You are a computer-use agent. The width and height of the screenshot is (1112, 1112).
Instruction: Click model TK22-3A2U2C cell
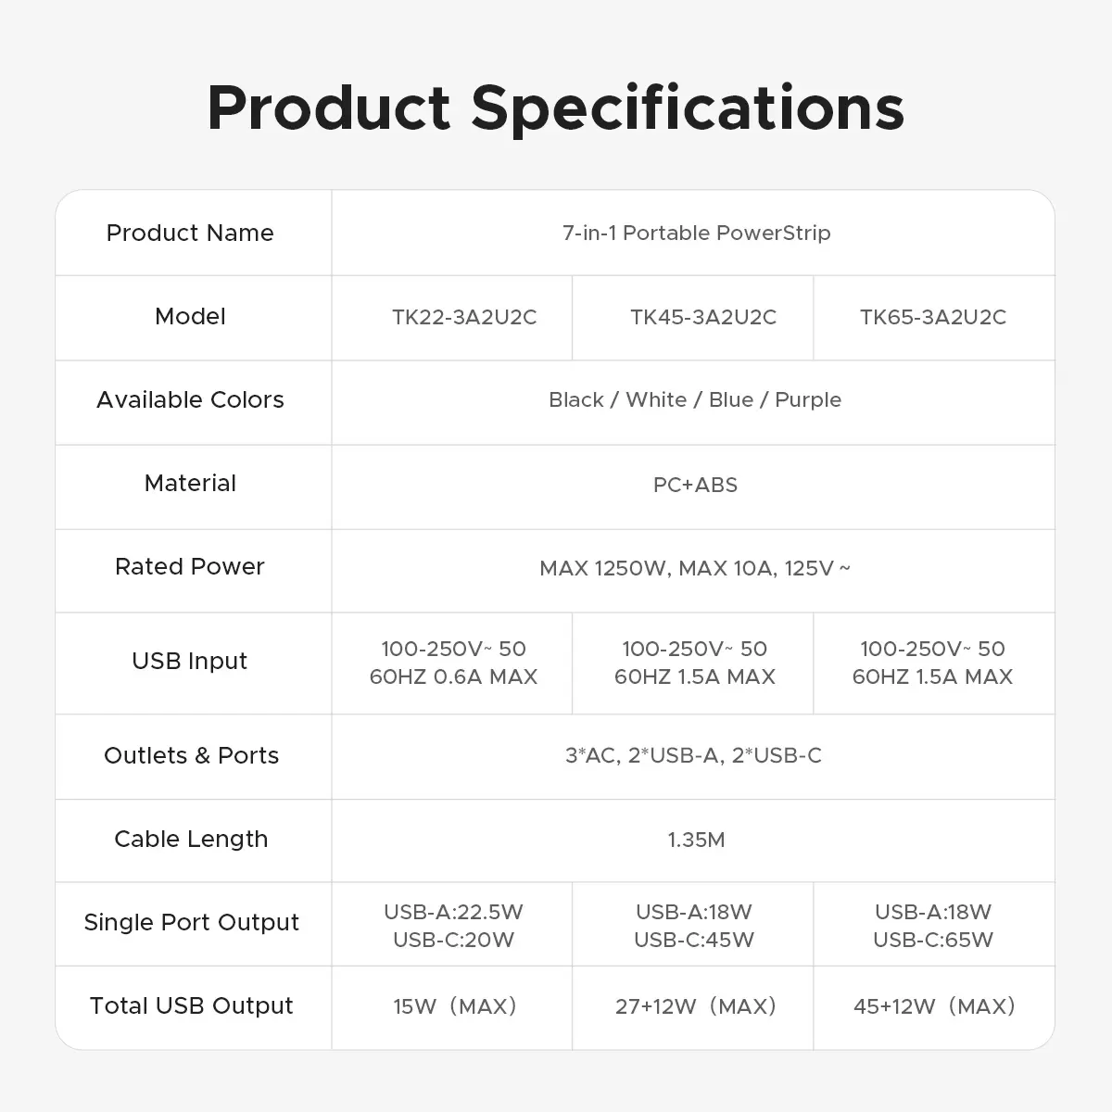coord(464,317)
